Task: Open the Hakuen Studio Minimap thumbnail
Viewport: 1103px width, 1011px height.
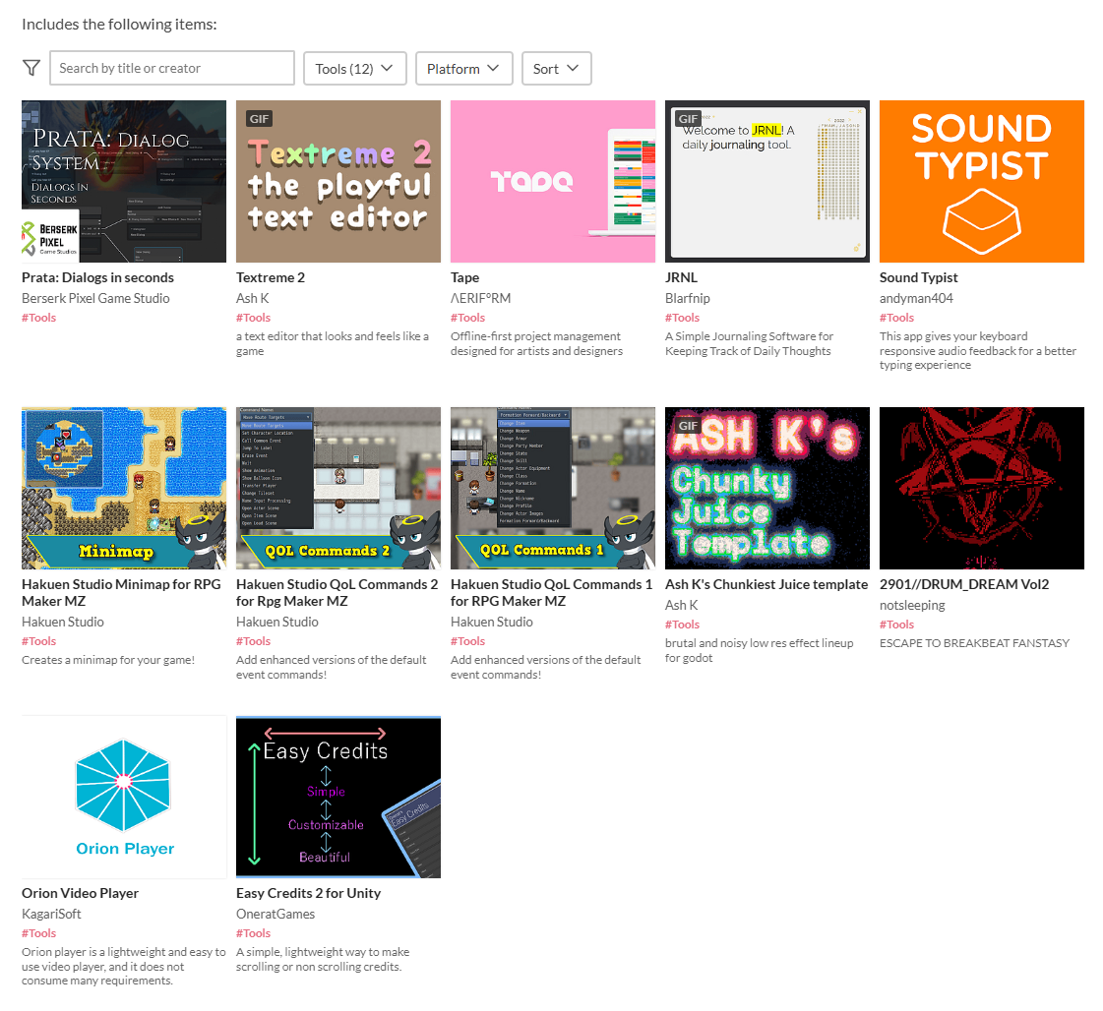Action: (x=124, y=488)
